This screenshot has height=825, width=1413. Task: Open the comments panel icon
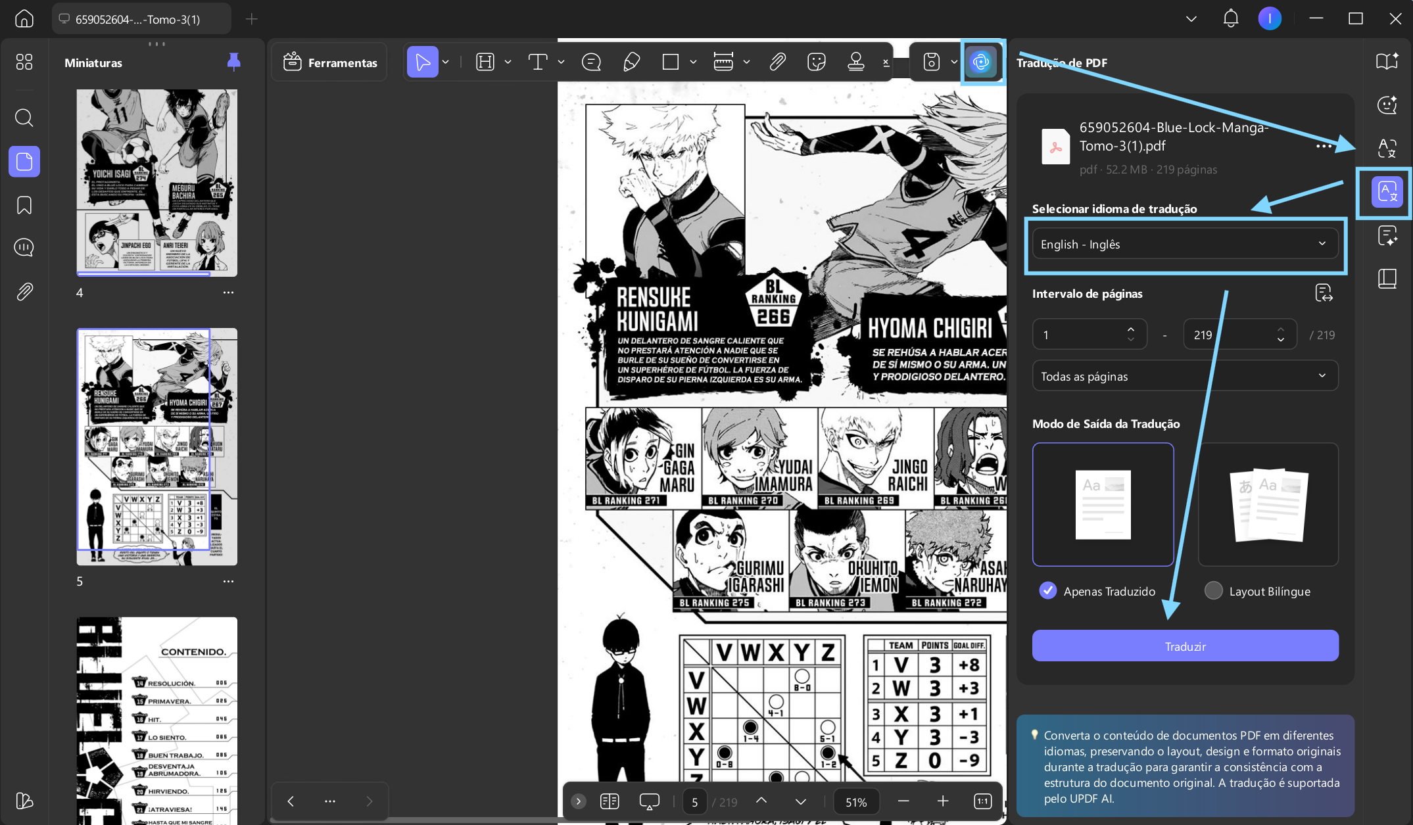[x=24, y=247]
